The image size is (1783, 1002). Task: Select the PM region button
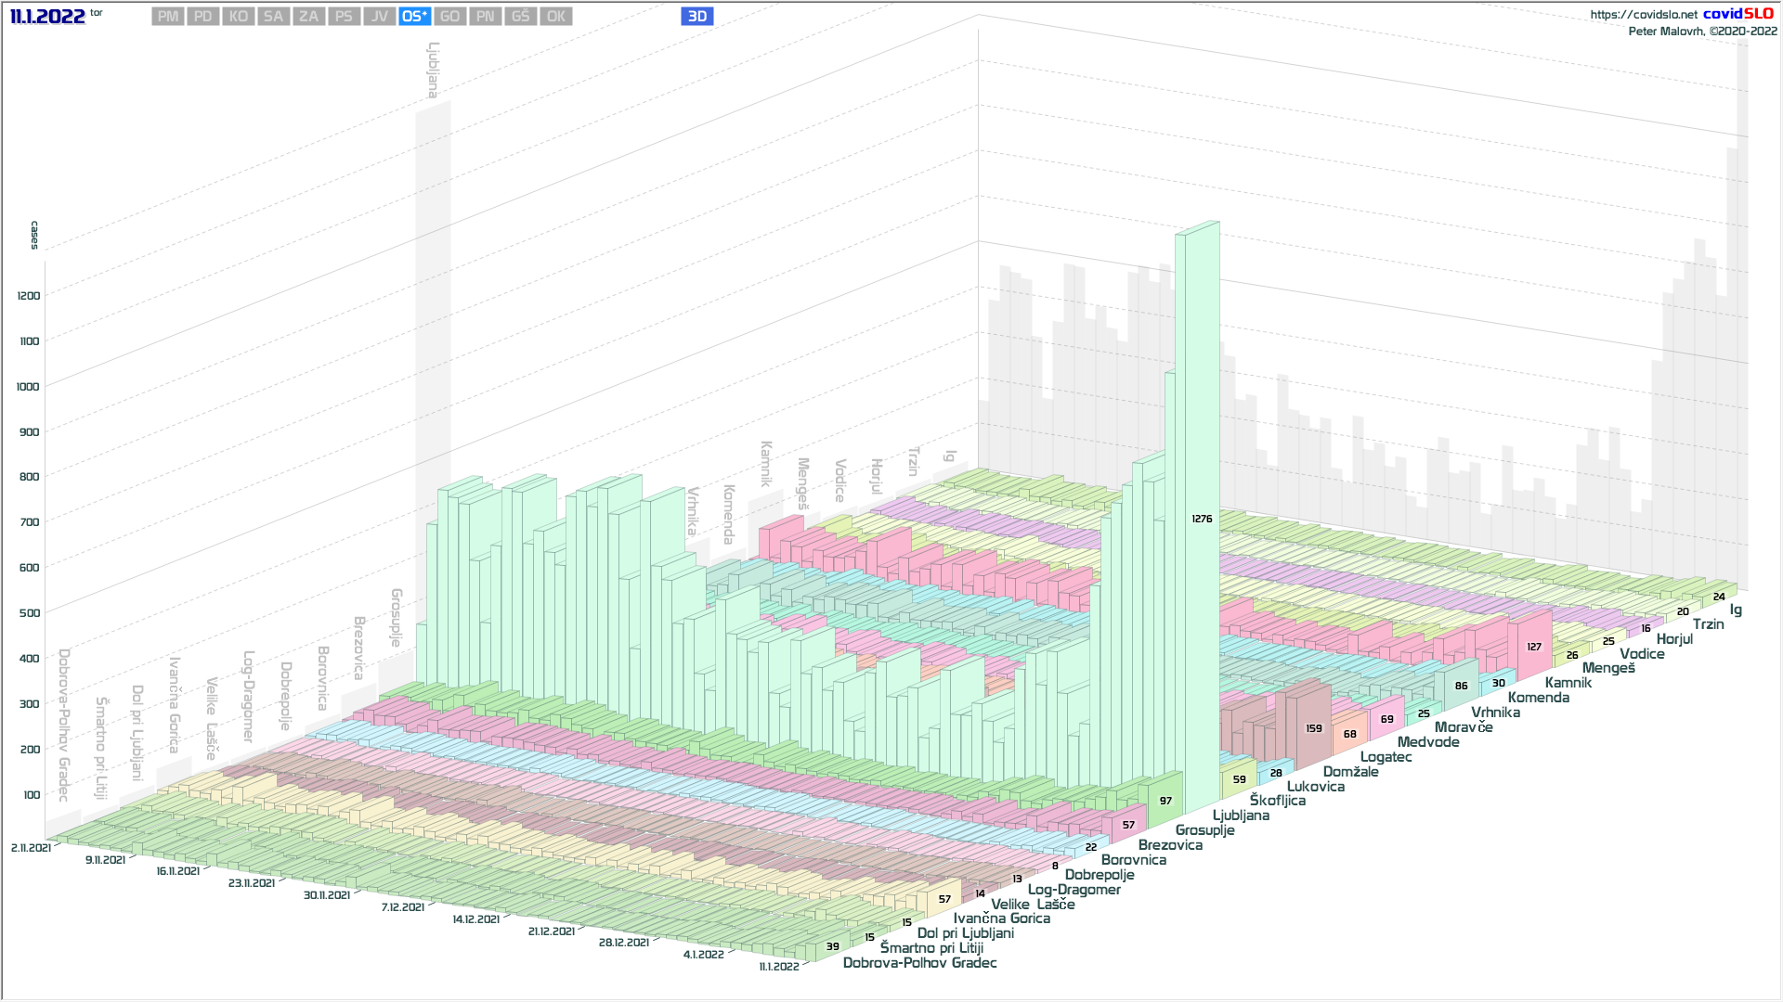pyautogui.click(x=168, y=17)
